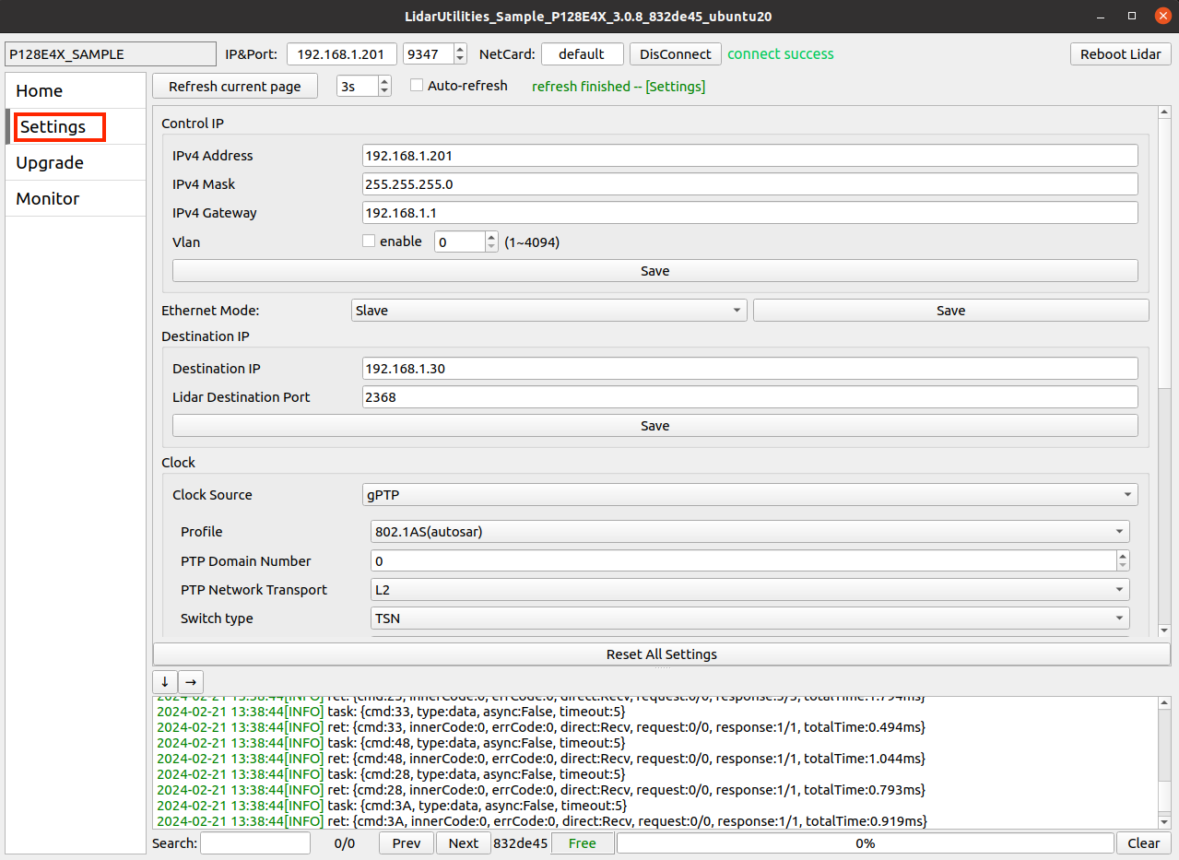Select the Settings tab

pyautogui.click(x=76, y=127)
